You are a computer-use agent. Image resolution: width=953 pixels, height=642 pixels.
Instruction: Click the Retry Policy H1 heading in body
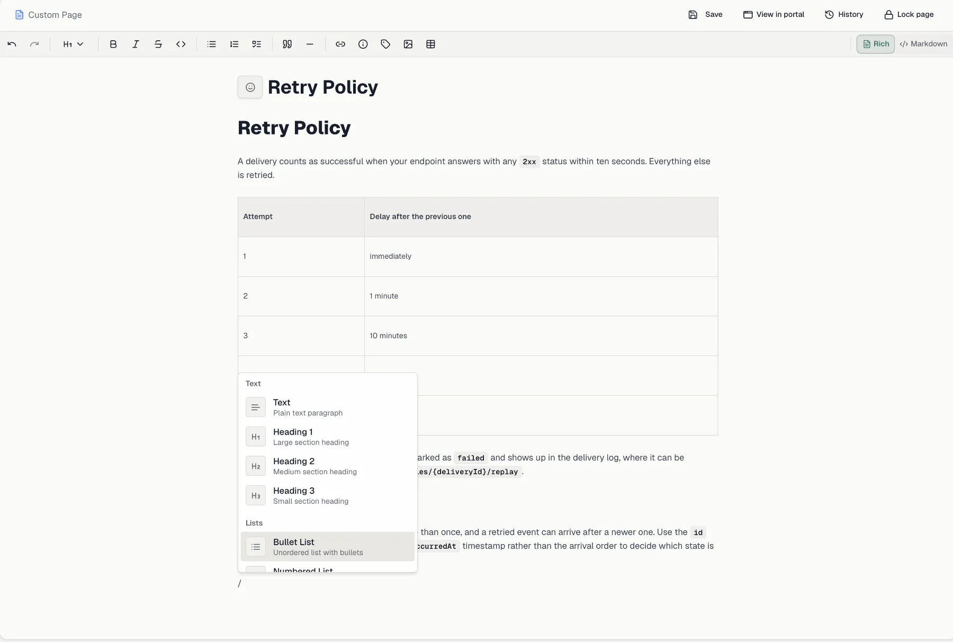(294, 128)
